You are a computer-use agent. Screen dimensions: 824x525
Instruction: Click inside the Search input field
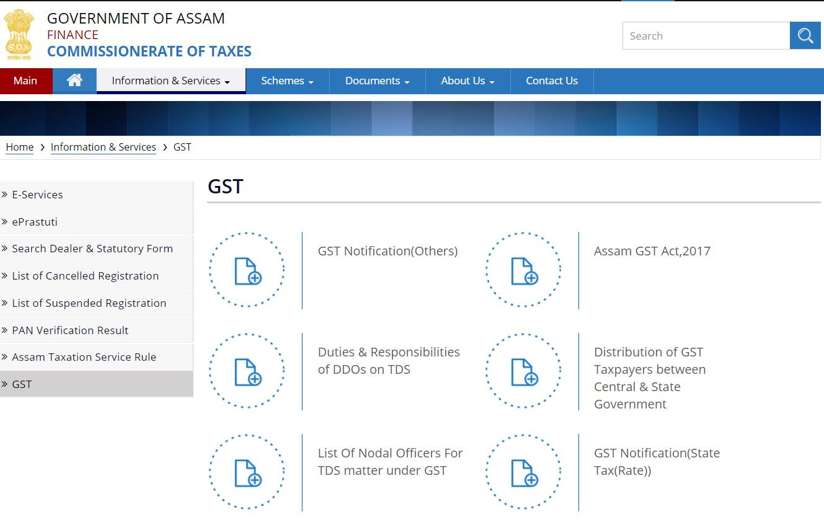(x=706, y=36)
